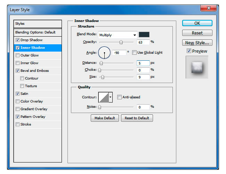Screen dimensions: 226x174
Task: Click the Quality contour curve thumbnail
Action: [104, 97]
